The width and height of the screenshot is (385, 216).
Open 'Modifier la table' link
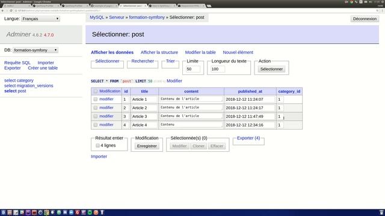pos(200,52)
